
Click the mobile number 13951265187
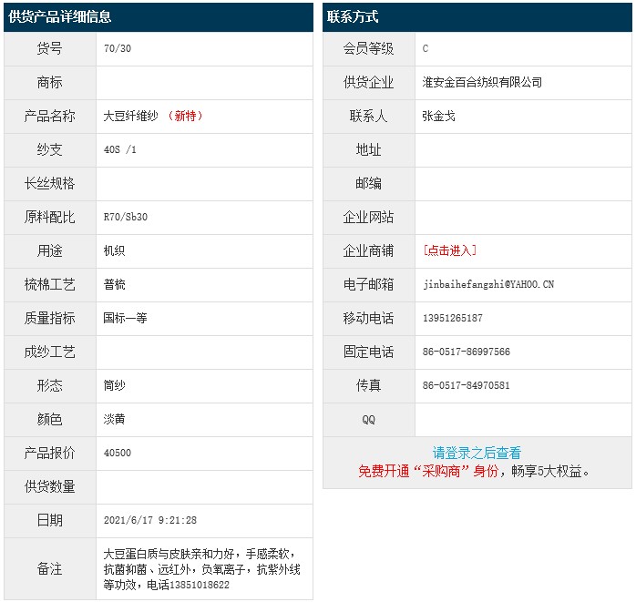coord(453,318)
